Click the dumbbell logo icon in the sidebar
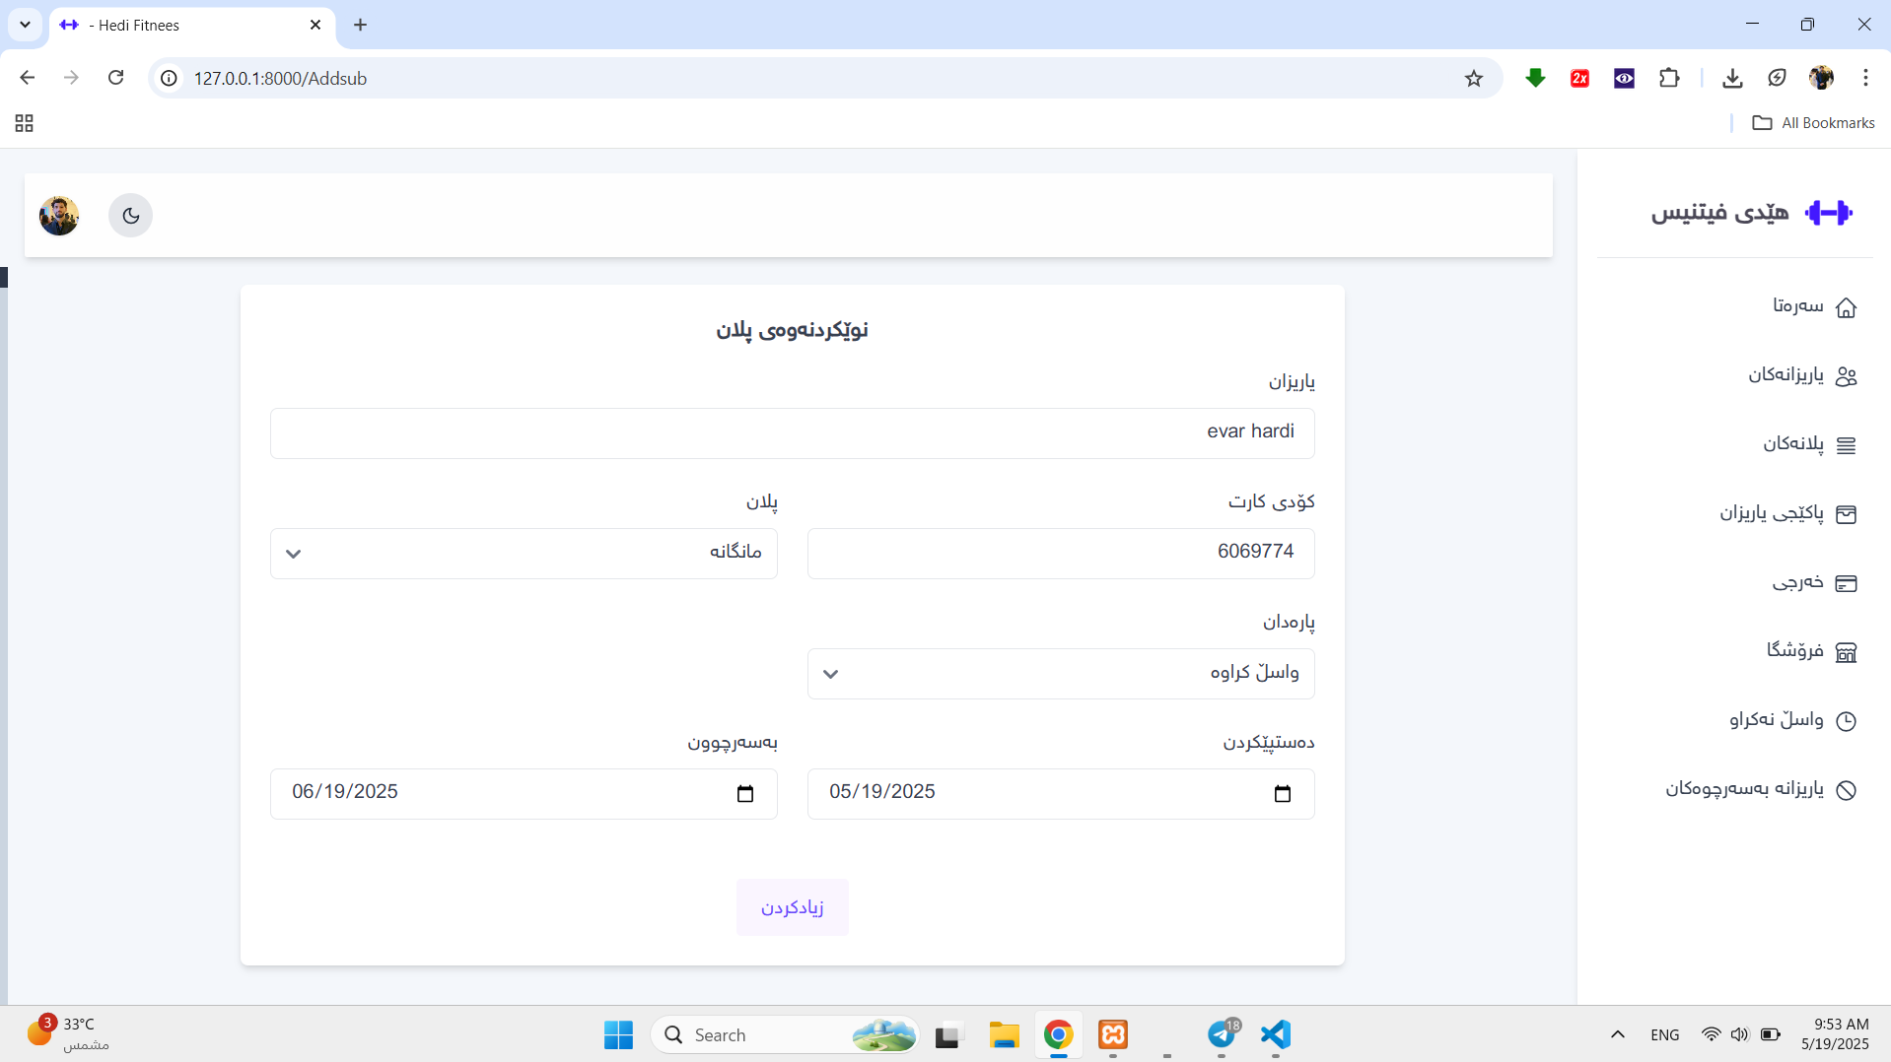 click(1828, 213)
